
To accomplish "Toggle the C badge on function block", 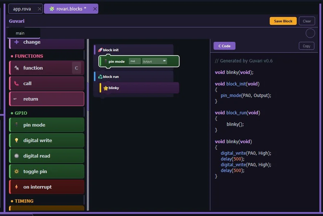I will point(76,68).
